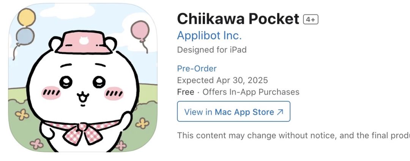Open the Applibot Inc. developer link
The image size is (410, 161).
pyautogui.click(x=209, y=36)
